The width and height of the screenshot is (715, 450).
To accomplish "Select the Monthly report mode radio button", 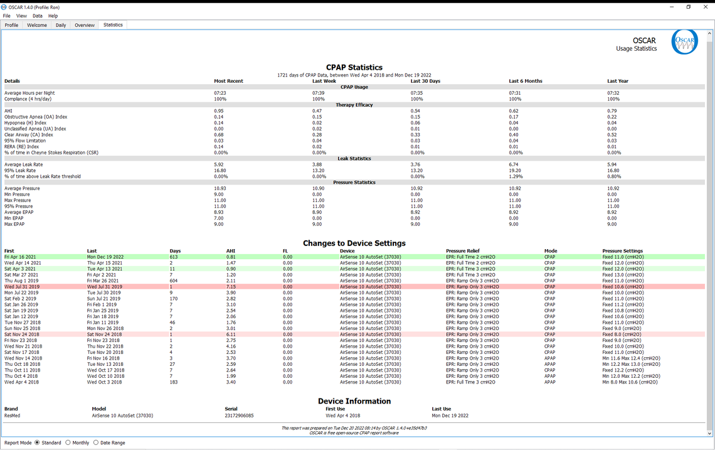I will coord(68,442).
